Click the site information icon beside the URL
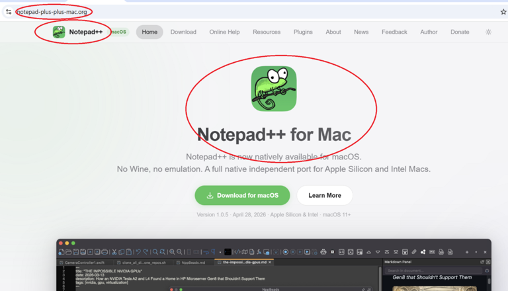This screenshot has width=508, height=291. point(9,12)
